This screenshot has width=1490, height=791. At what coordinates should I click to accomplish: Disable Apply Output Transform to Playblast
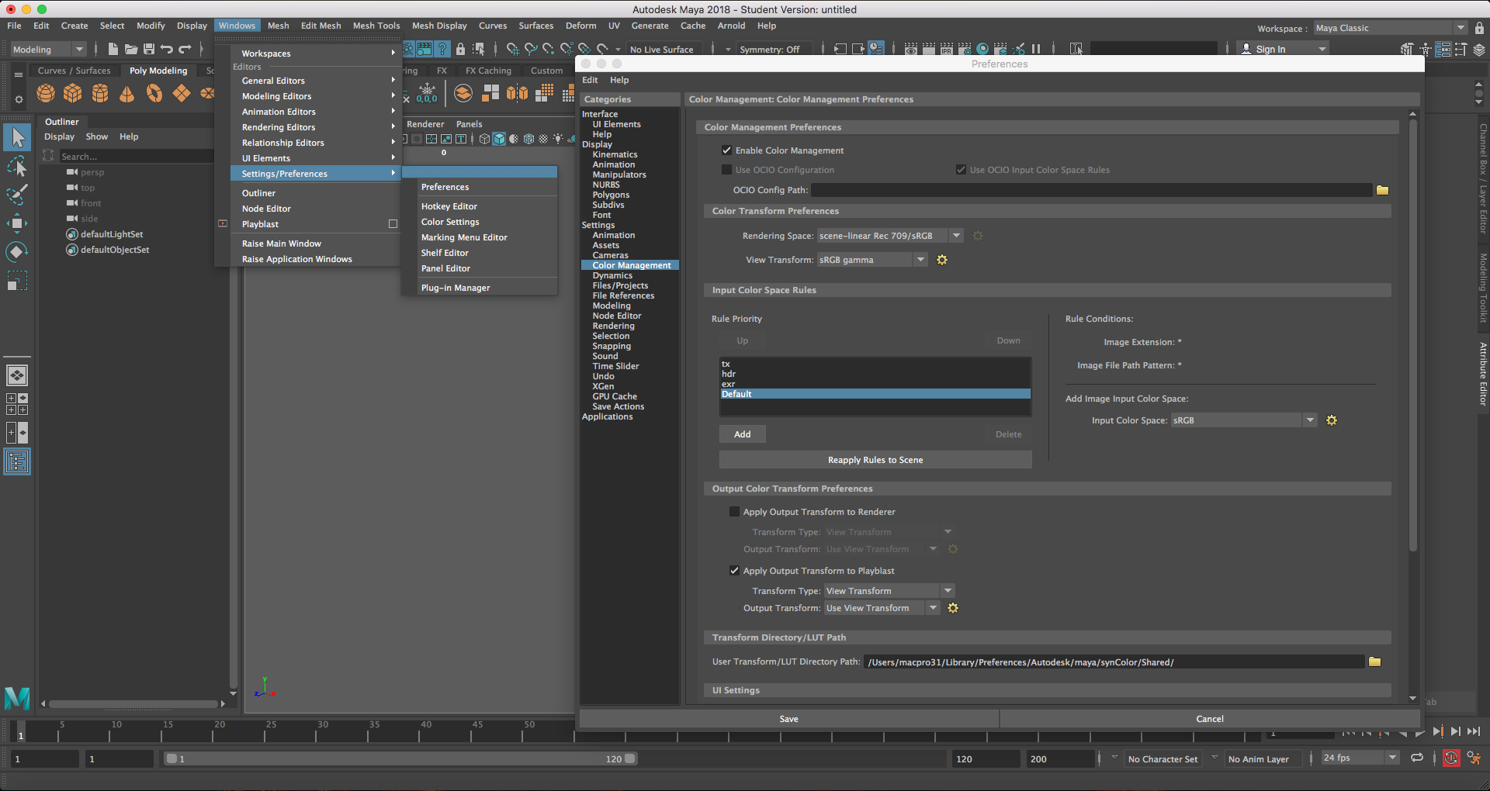point(734,571)
